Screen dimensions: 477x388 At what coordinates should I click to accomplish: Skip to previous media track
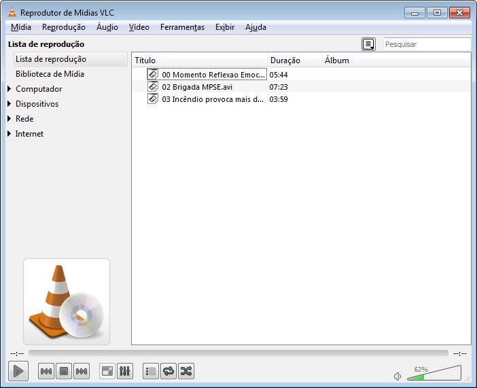coord(46,371)
